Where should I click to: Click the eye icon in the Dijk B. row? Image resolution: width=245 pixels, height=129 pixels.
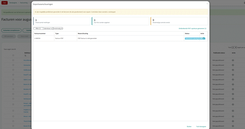pyautogui.click(x=233, y=80)
